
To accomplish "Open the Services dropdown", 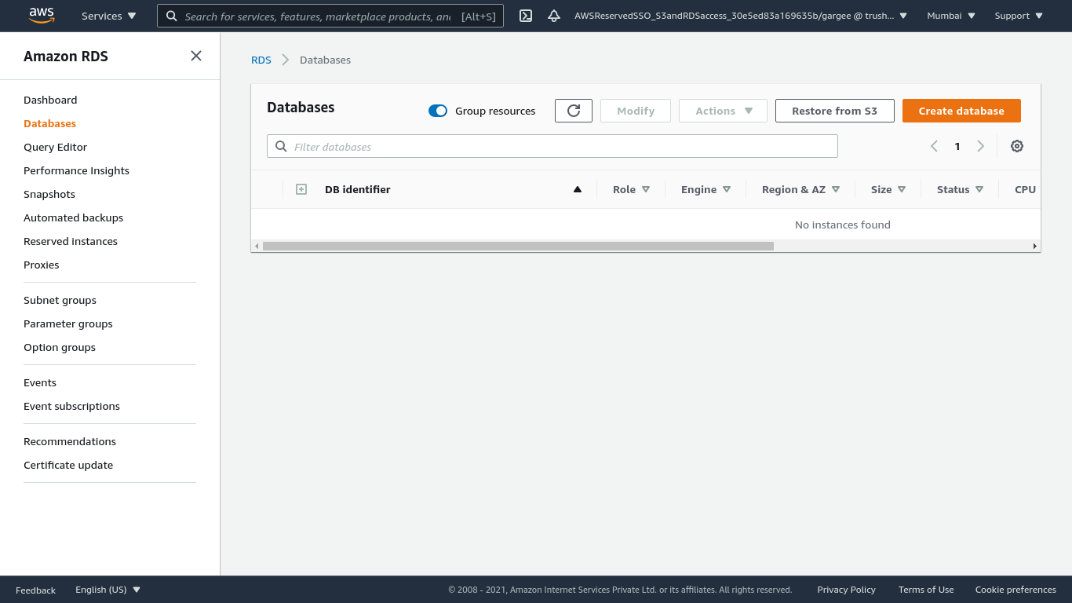I will coord(109,16).
